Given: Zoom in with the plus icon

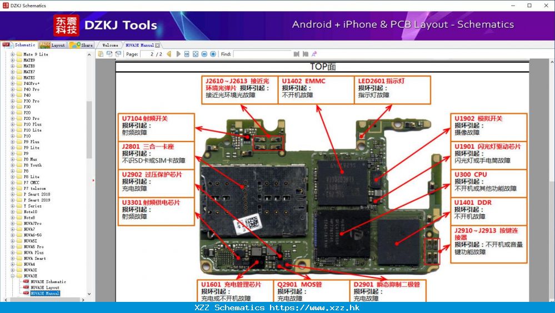Looking at the screenshot, I should [x=213, y=54].
